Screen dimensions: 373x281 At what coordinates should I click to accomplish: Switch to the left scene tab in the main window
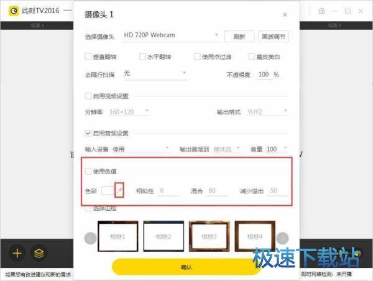click(x=37, y=25)
